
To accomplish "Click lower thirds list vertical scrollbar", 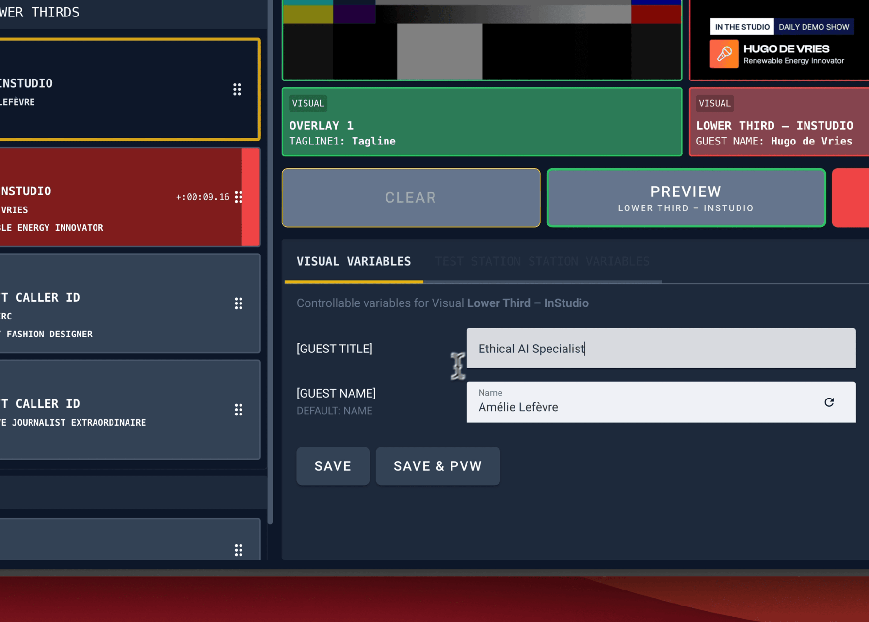I will pos(270,262).
